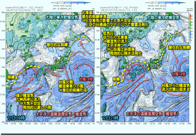Click the 九州西岸に流入 annotation line
The width and height of the screenshot is (196, 135).
pos(28,100)
